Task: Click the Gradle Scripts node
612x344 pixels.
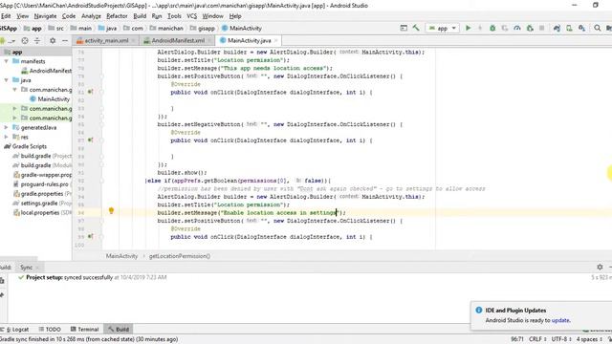Action: [x=30, y=146]
